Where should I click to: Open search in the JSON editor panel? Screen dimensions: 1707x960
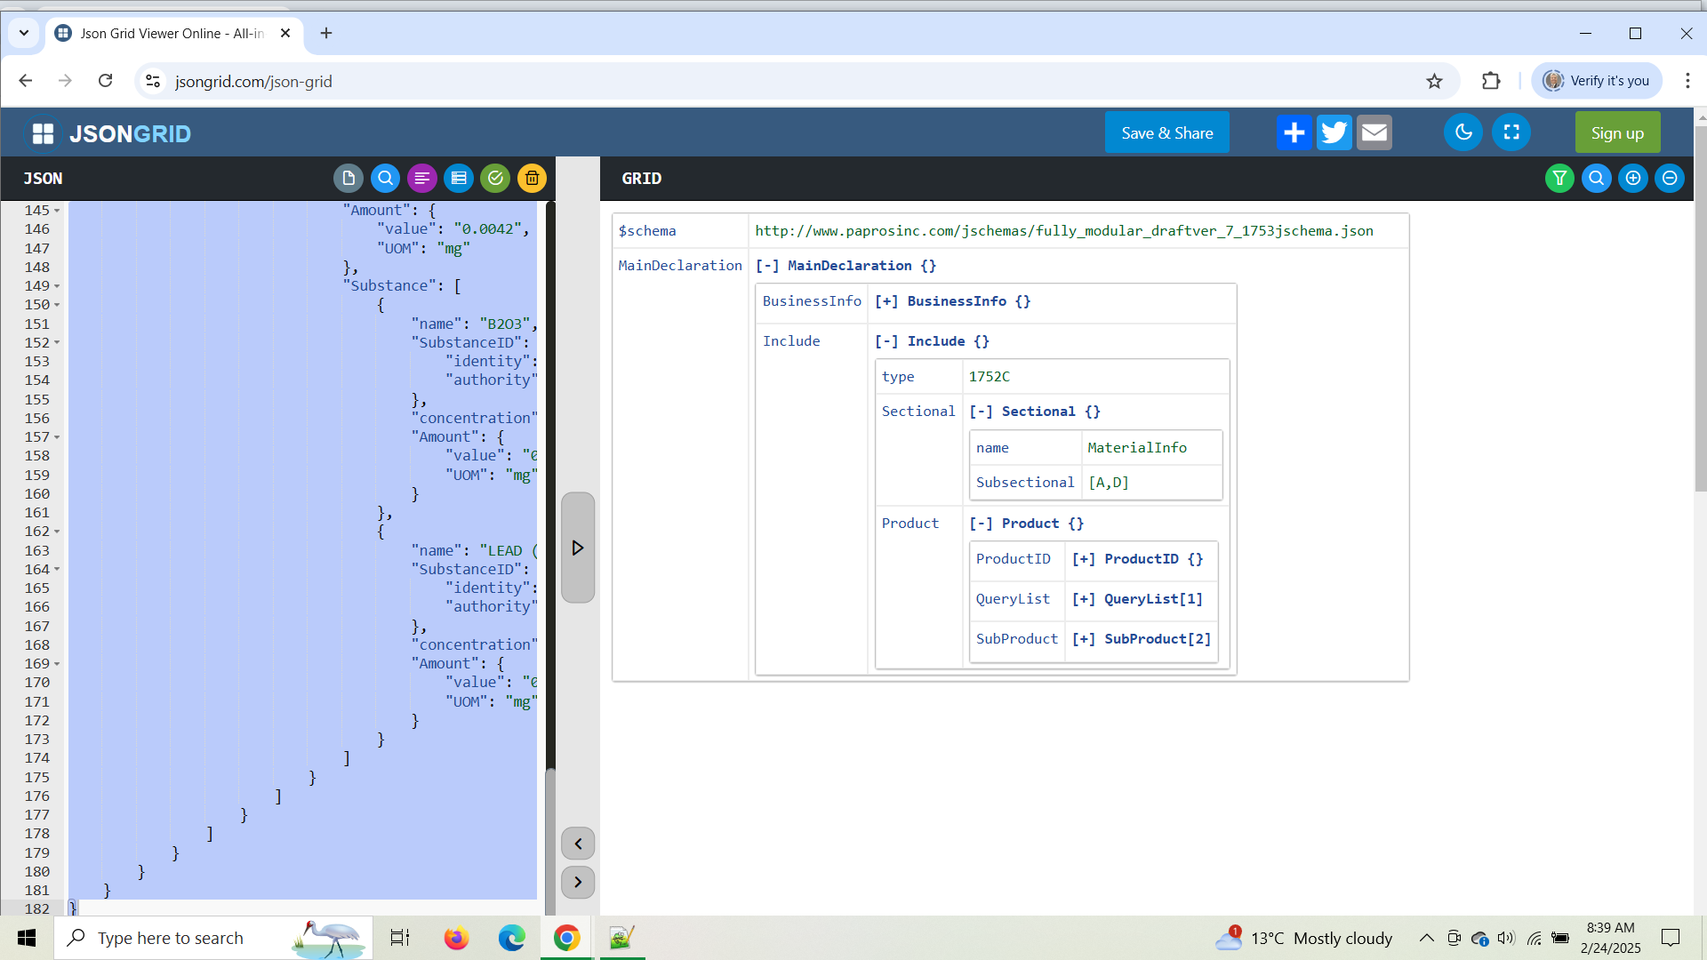[385, 179]
